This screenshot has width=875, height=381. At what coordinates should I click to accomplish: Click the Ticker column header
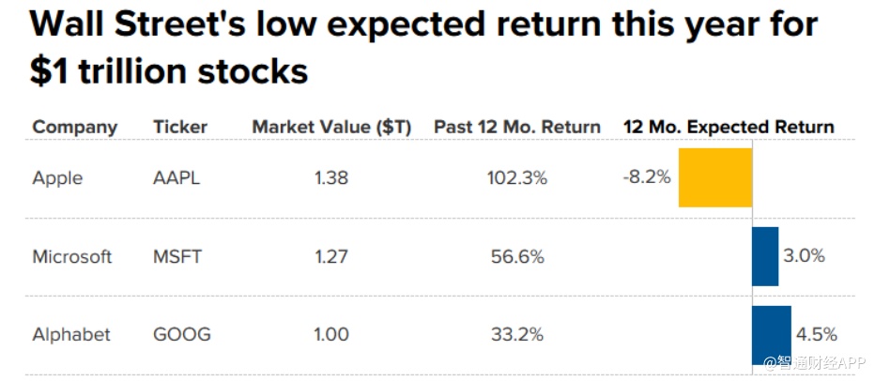(180, 127)
